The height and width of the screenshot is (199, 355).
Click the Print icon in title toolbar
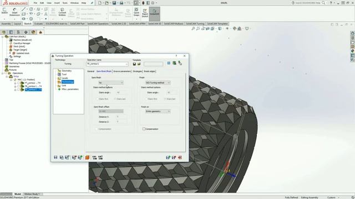[121, 3]
